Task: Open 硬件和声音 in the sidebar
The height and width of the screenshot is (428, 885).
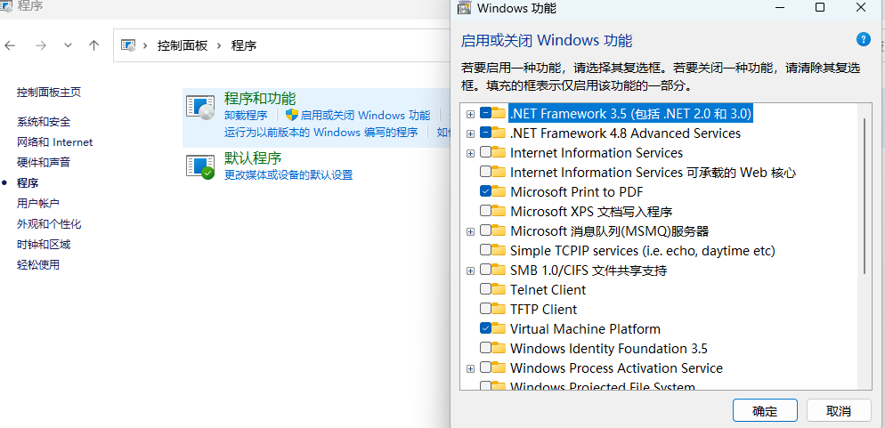Action: click(44, 163)
